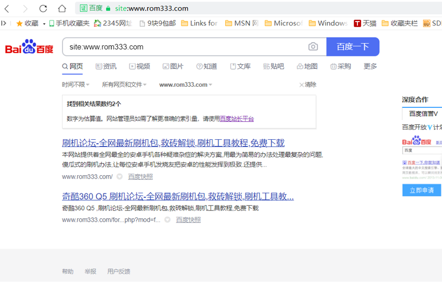The height and width of the screenshot is (288, 442).
Task: Open the 收藏 star bookmarks icon
Action: pyautogui.click(x=27, y=23)
